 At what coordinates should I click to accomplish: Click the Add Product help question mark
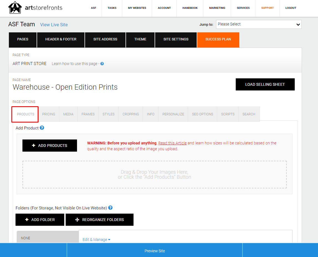[x=42, y=128]
